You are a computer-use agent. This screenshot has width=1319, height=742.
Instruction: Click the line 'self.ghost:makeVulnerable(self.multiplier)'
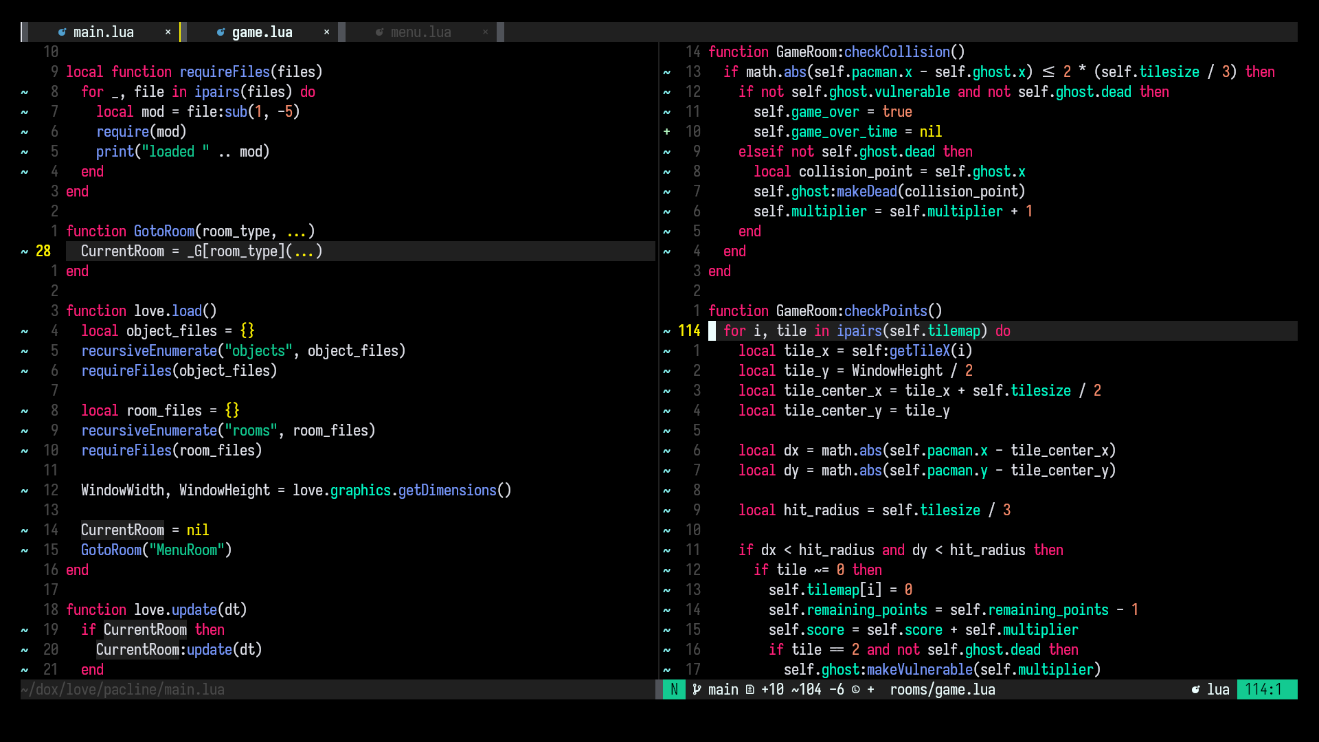[x=943, y=670]
